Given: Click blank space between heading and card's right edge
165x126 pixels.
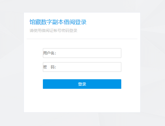Looking at the screenshot, I should pos(112,22).
